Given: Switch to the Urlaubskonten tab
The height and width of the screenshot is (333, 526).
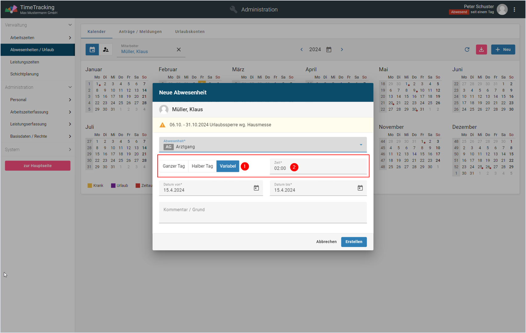Looking at the screenshot, I should [190, 32].
